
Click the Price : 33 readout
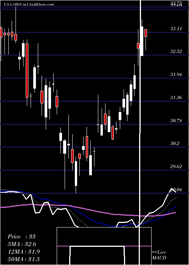[22, 237]
